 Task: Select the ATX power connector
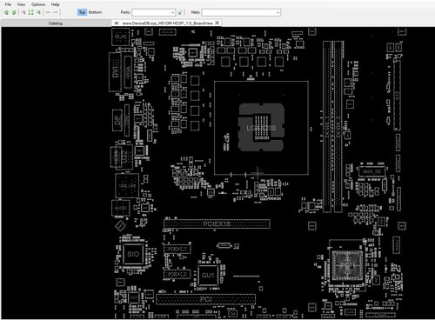coord(398,95)
